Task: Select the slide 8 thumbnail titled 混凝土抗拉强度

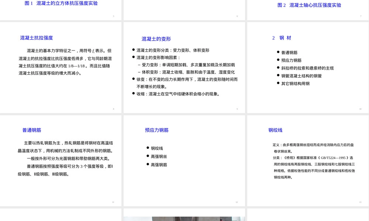Action: coord(61,68)
